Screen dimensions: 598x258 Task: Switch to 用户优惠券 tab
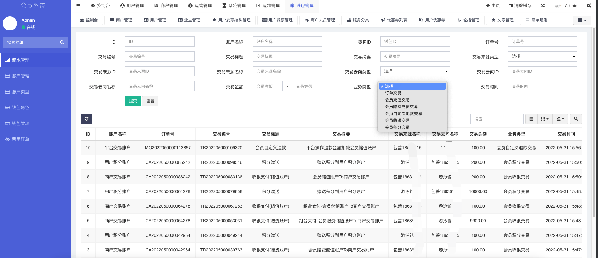coord(432,20)
